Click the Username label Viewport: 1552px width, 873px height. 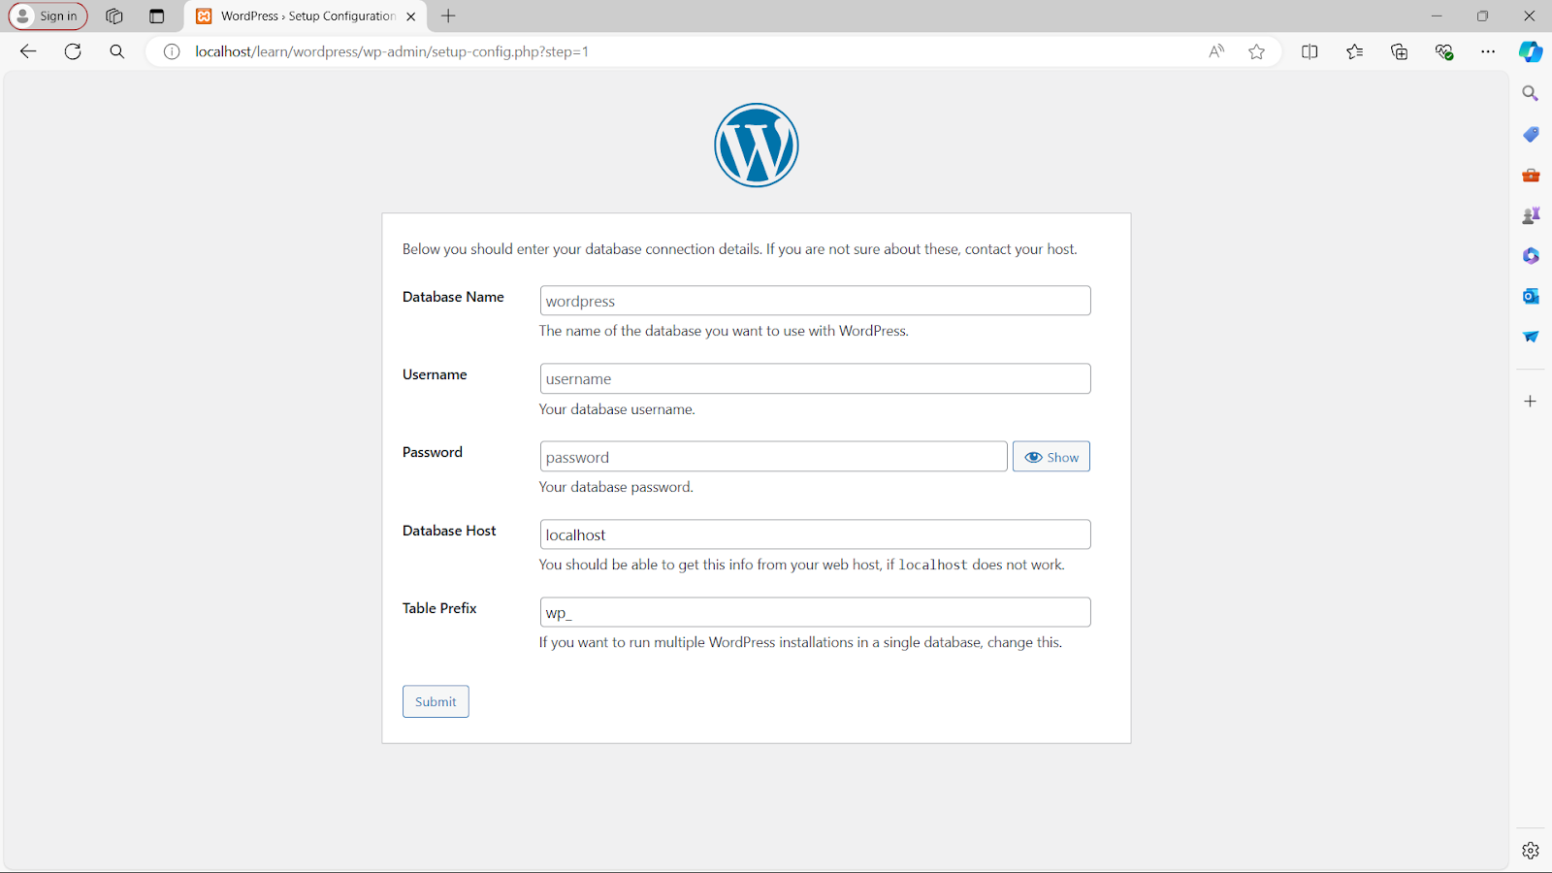pyautogui.click(x=435, y=374)
